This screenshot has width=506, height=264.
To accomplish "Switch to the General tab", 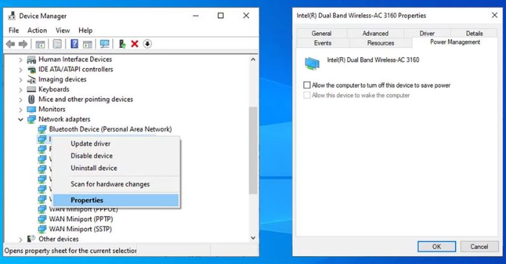I will (322, 33).
